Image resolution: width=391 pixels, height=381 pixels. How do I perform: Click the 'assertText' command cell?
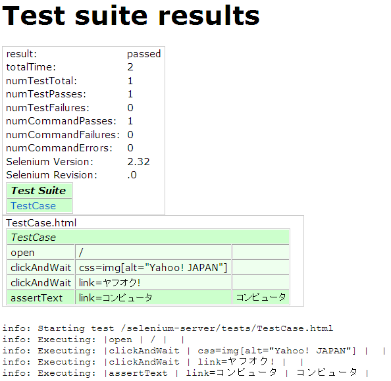pos(41,297)
